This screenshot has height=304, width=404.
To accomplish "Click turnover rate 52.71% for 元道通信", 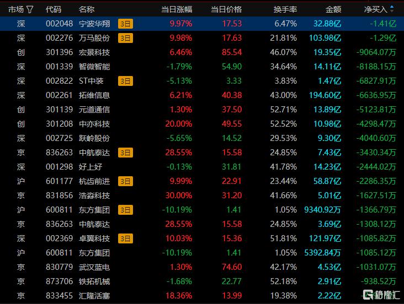I will (284, 110).
